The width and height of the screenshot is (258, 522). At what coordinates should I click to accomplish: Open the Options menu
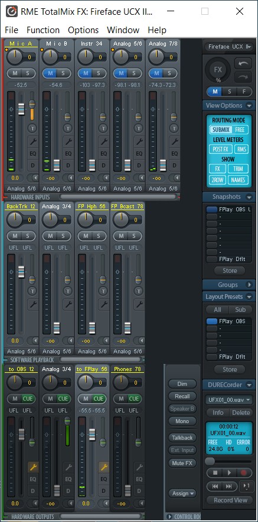click(83, 30)
